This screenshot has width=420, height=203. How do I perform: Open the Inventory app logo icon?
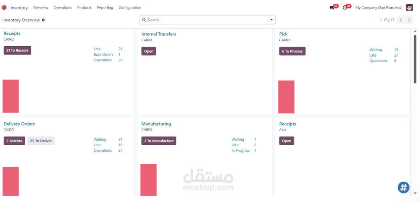[4, 7]
